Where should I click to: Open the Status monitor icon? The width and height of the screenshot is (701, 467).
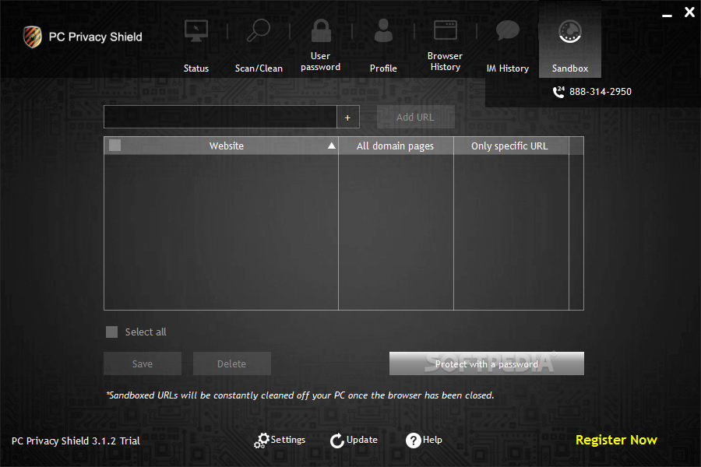point(196,31)
